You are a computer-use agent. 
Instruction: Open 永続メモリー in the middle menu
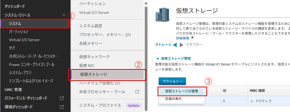(x=91, y=44)
